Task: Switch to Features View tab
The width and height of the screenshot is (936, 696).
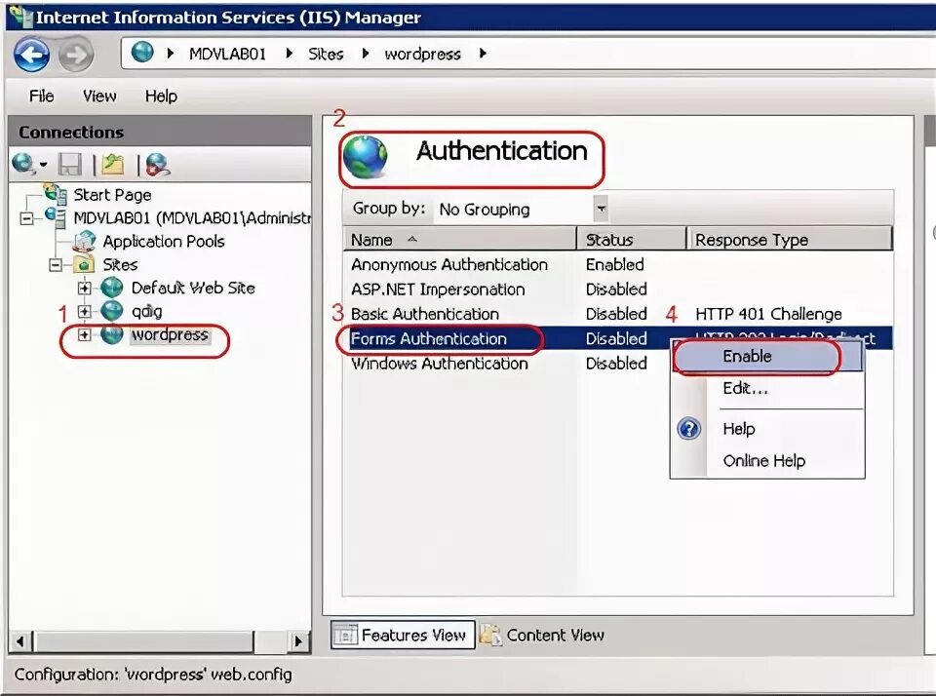Action: (x=403, y=636)
